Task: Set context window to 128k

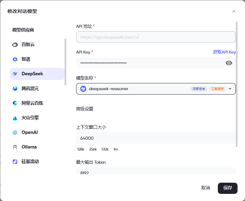Action: coord(81,149)
